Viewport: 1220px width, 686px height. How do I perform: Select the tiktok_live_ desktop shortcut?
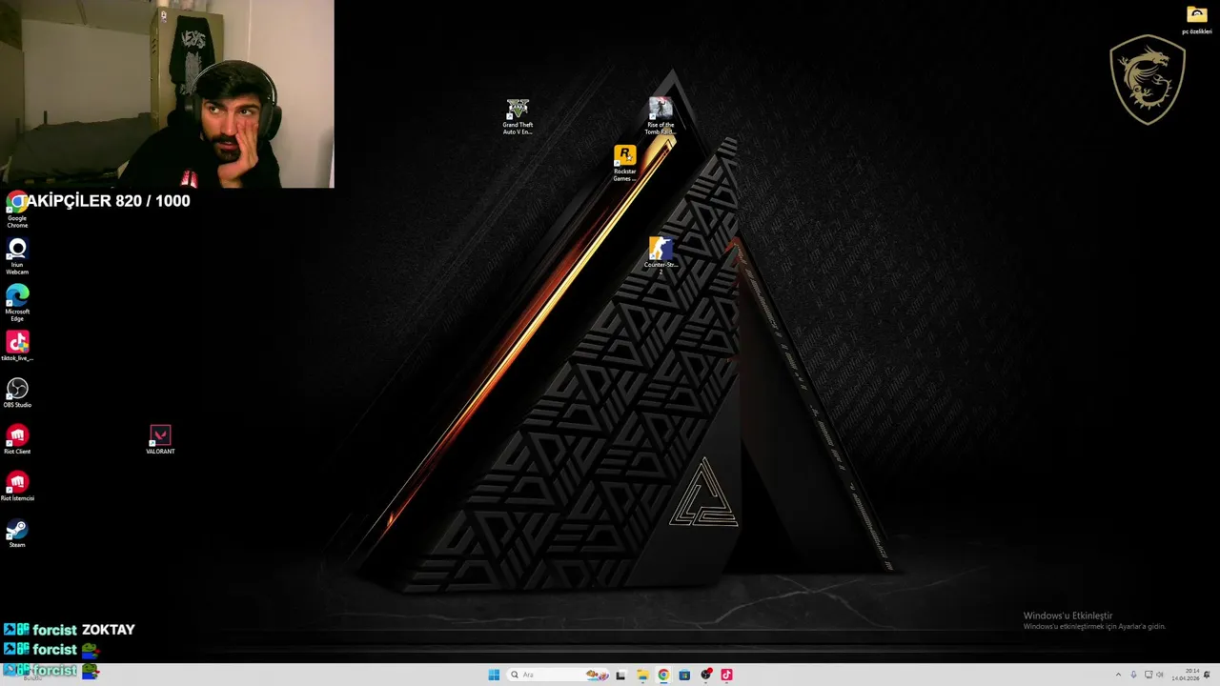[17, 346]
